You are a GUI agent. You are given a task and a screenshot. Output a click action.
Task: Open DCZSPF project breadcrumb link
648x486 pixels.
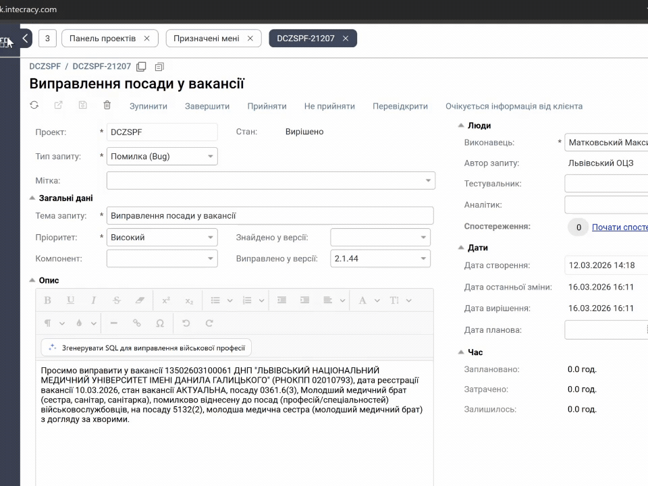pyautogui.click(x=45, y=67)
